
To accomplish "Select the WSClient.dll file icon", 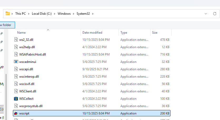I will (x=16, y=91).
